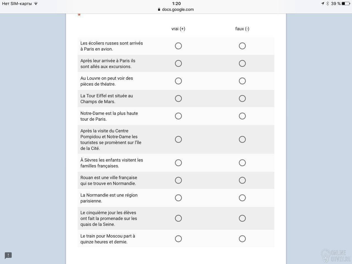
Task: Tap the docs.google.com address bar
Action: [176, 9]
